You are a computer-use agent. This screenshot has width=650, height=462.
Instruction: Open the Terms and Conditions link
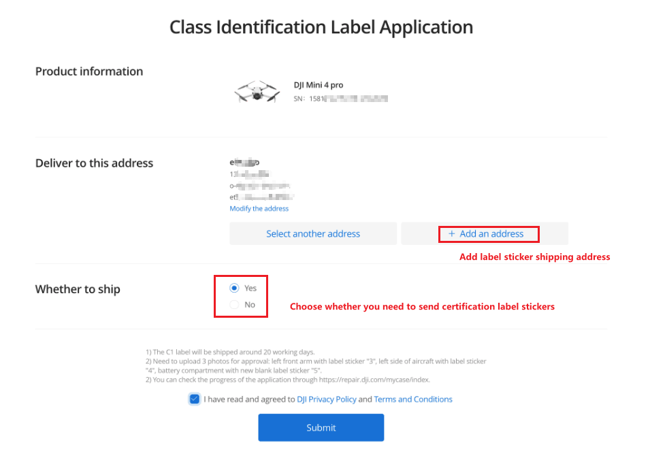click(413, 399)
